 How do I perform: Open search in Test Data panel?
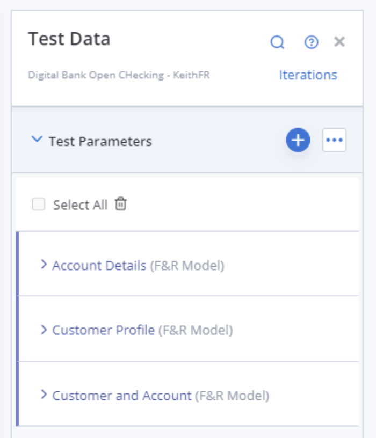click(x=277, y=42)
